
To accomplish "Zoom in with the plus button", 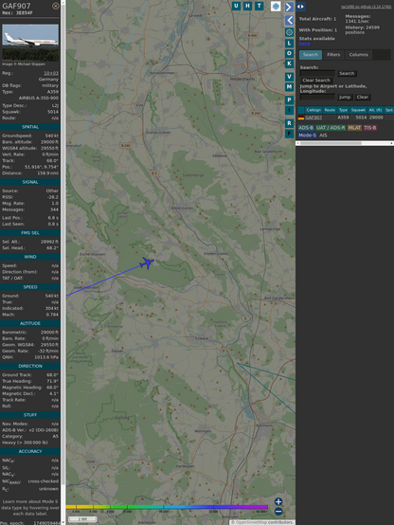I will tap(278, 501).
